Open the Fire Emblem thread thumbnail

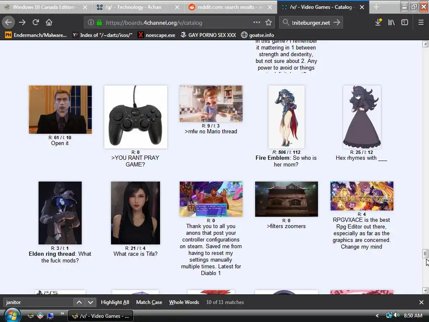coord(287,117)
